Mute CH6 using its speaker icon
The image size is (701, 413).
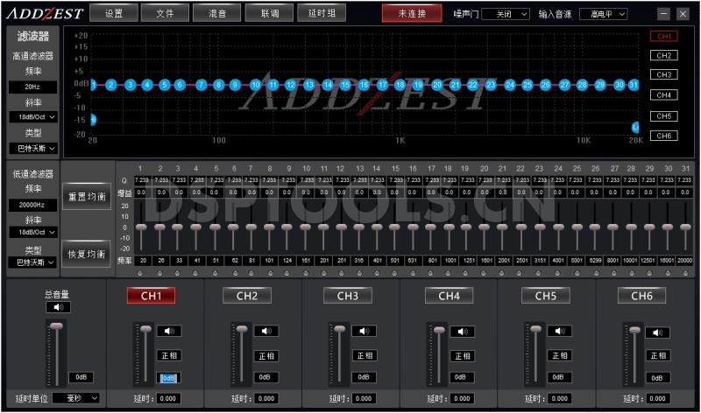tap(656, 332)
